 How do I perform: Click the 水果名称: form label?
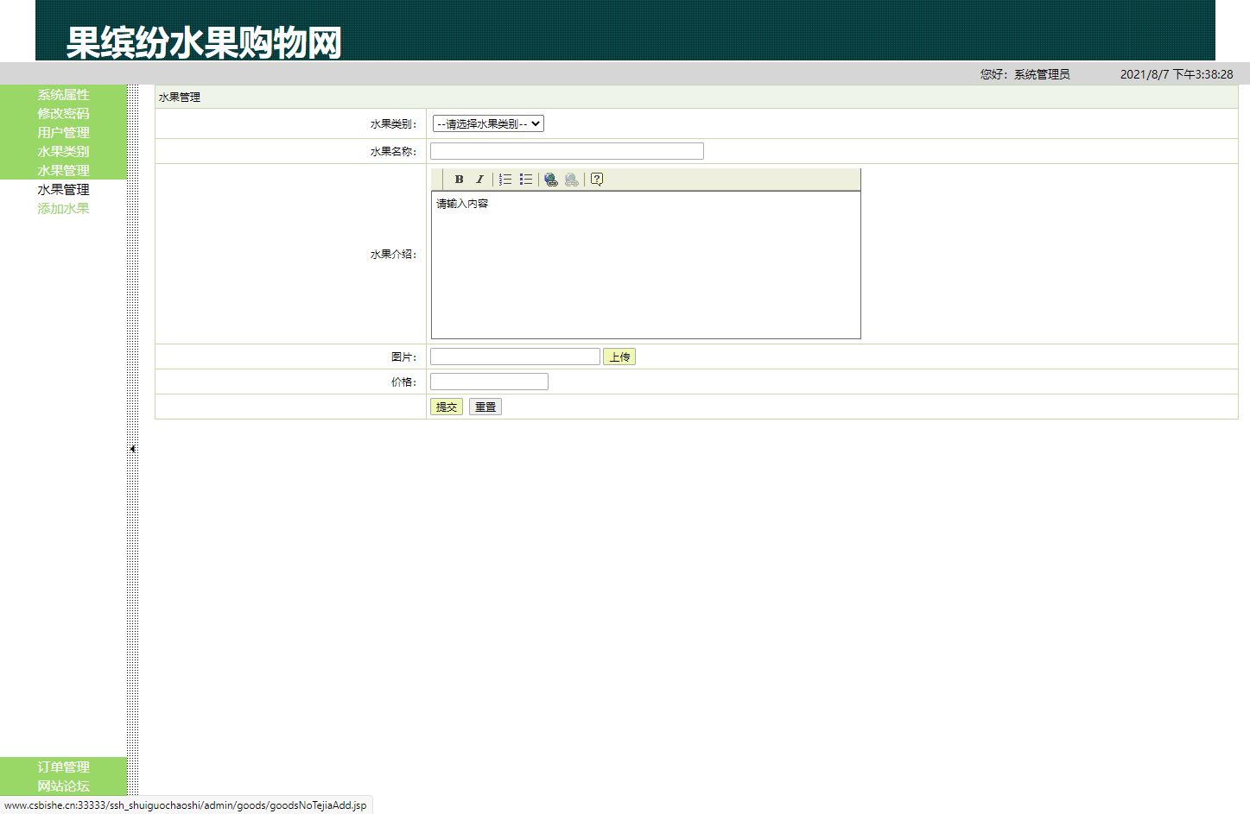click(393, 152)
